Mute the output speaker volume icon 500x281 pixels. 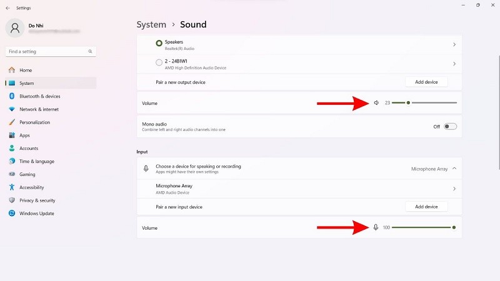click(x=376, y=102)
